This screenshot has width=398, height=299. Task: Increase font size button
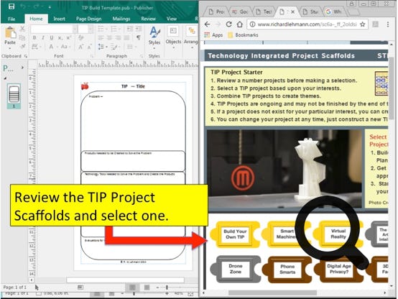[x=80, y=47]
